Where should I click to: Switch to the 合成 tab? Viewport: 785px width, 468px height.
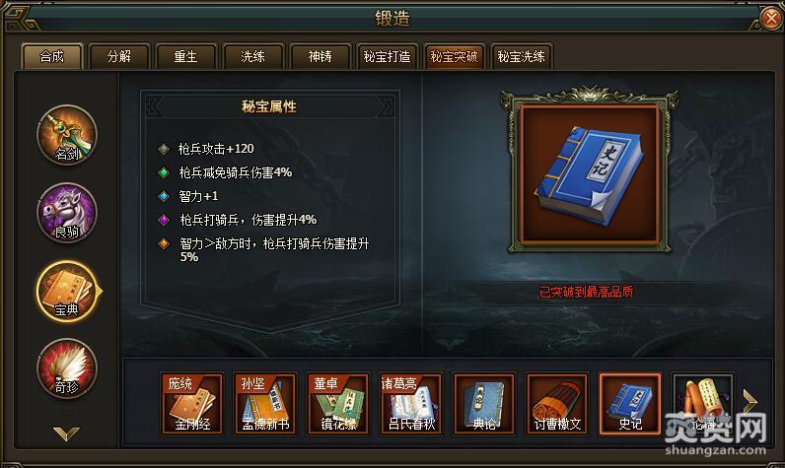point(52,56)
